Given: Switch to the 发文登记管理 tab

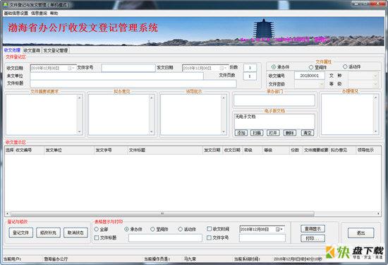Looking at the screenshot, I should (56, 50).
